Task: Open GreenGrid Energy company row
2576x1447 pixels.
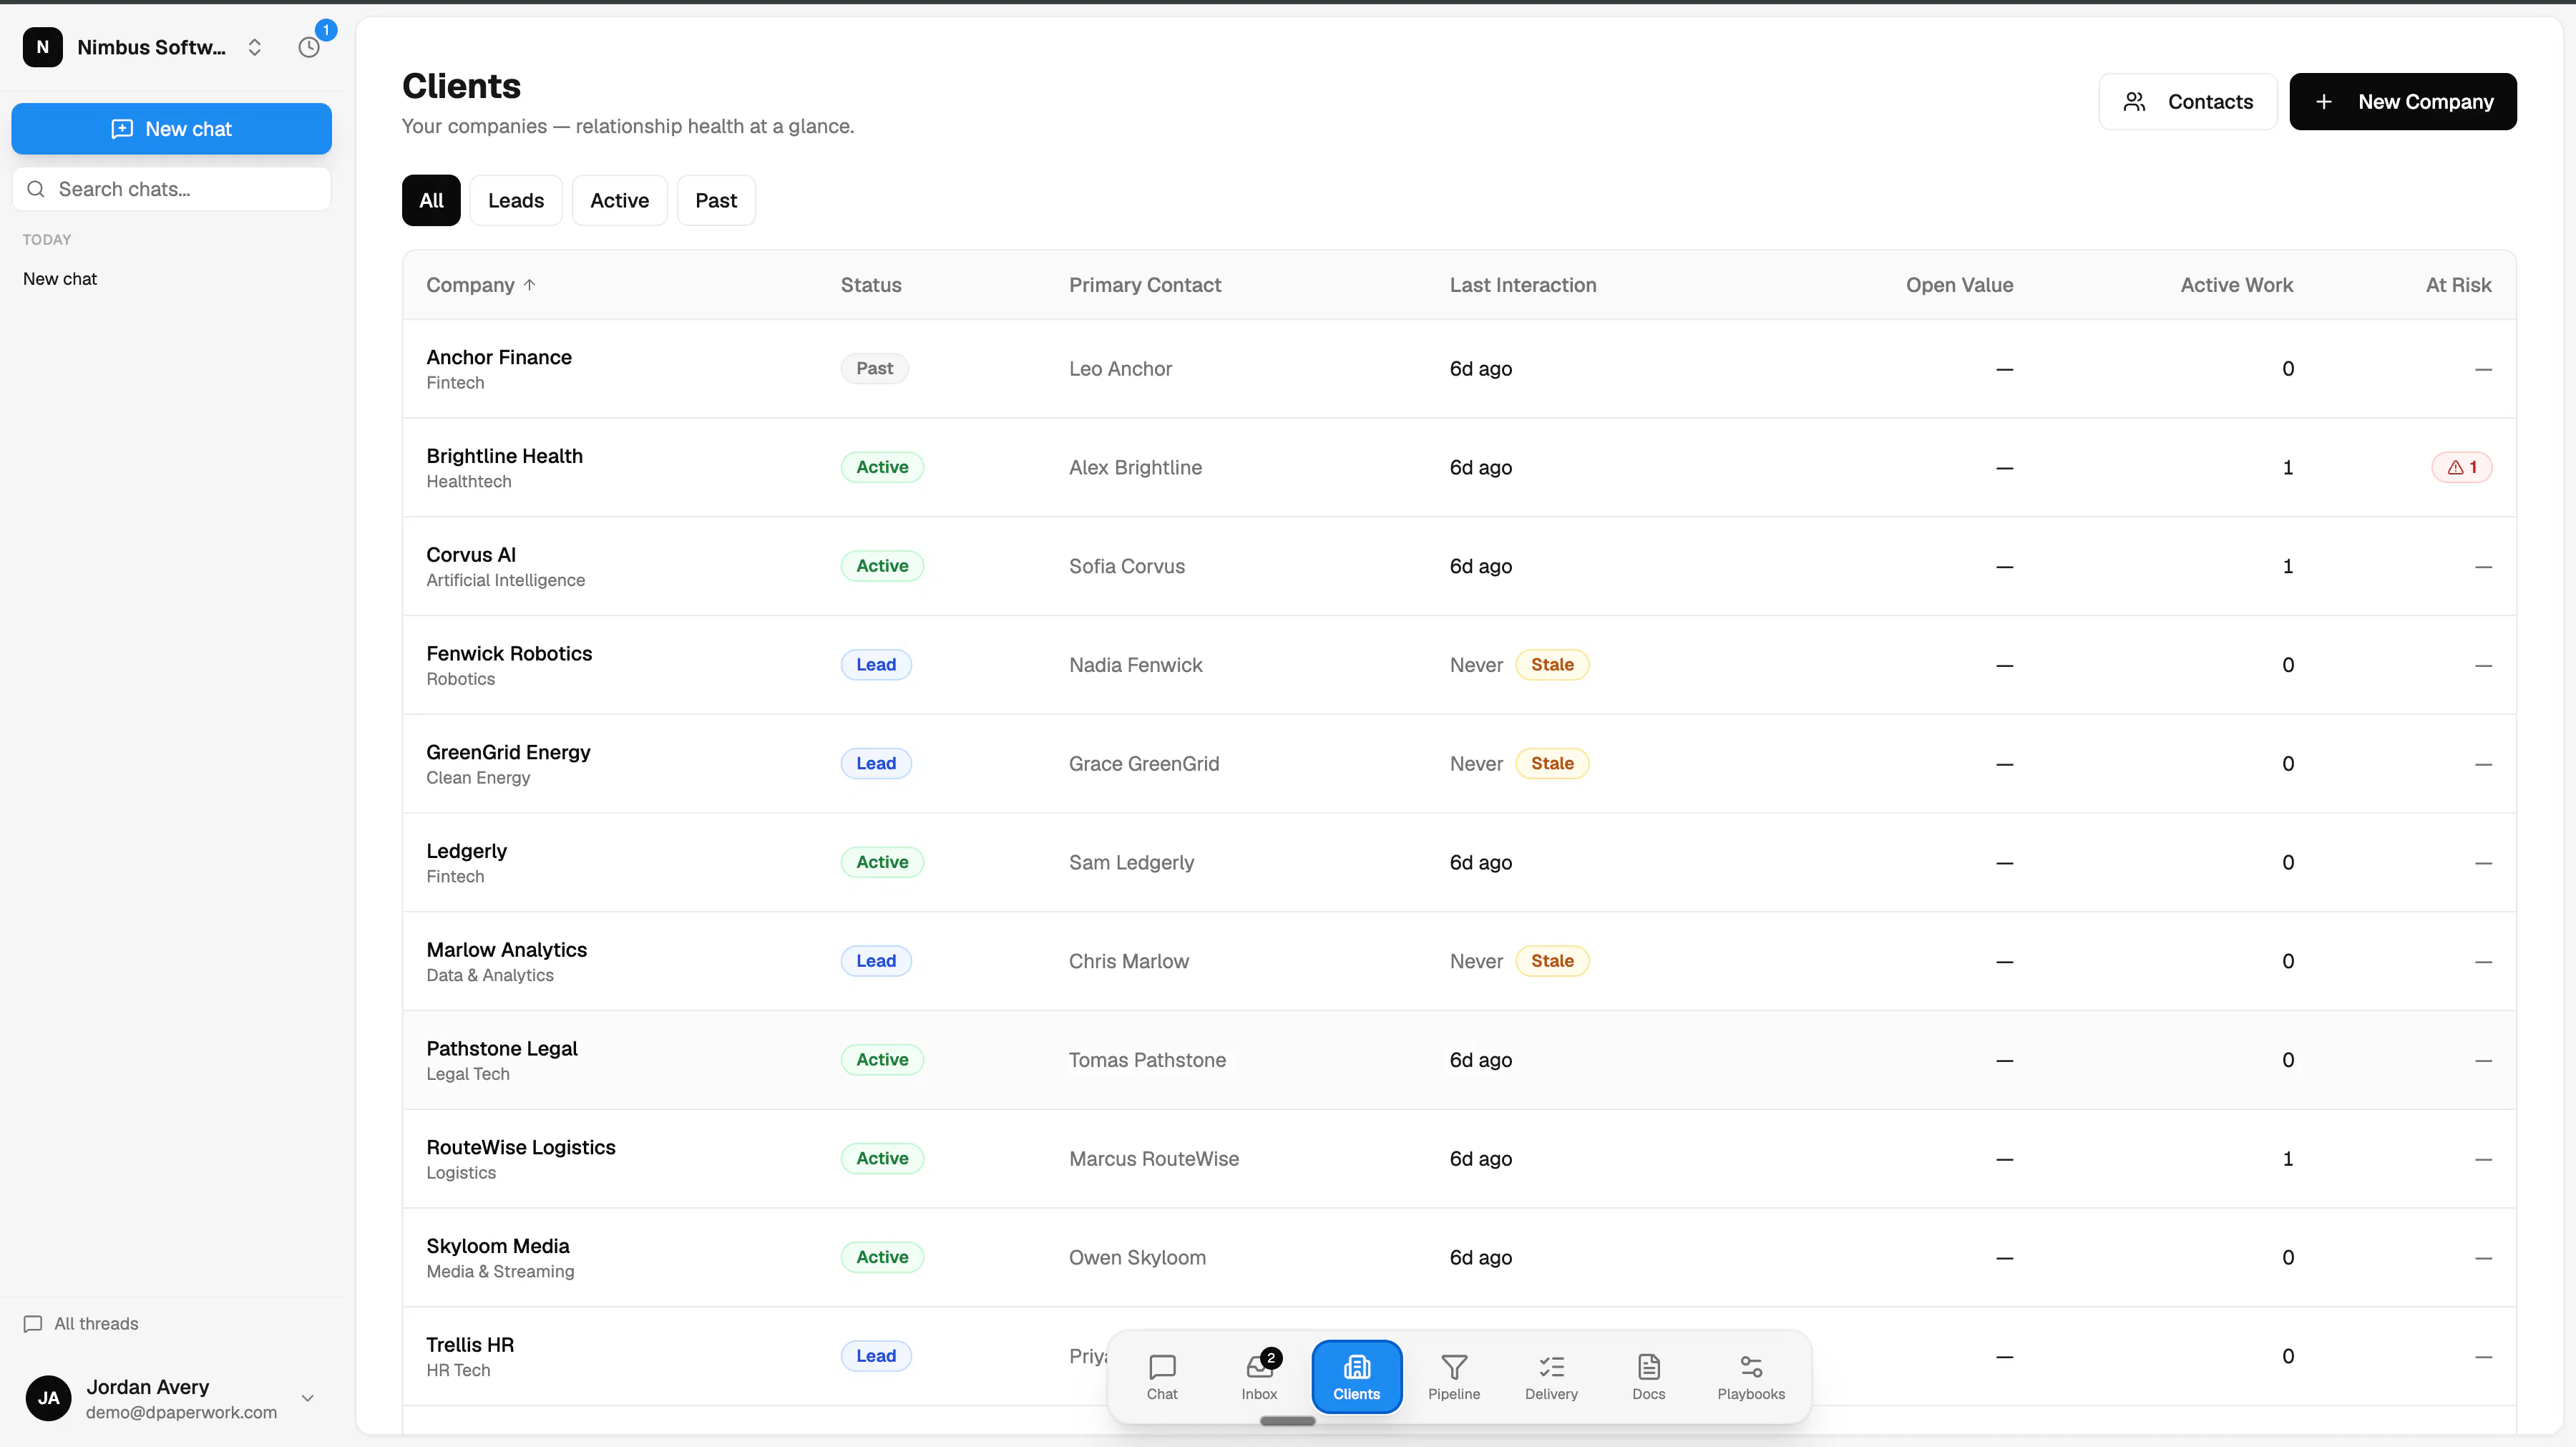Action: (x=1459, y=764)
